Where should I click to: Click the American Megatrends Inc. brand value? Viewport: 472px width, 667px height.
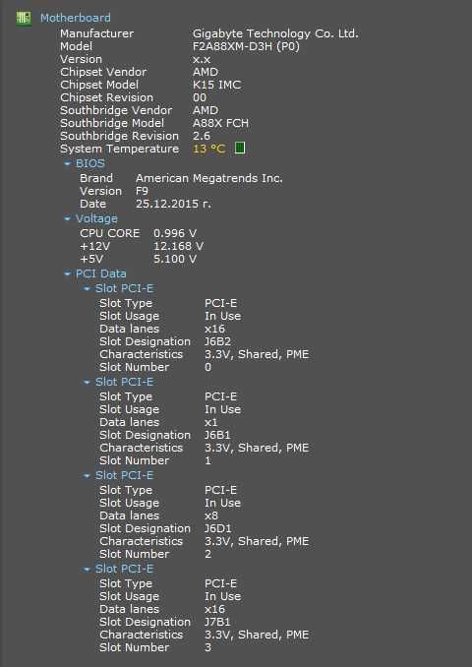209,178
